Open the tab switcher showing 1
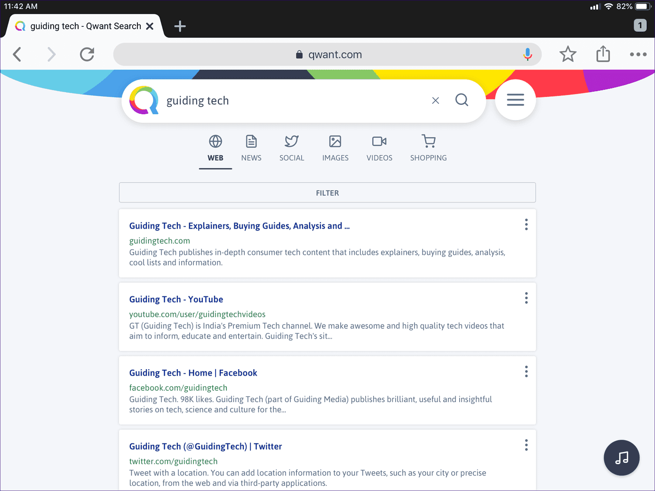This screenshot has width=655, height=491. [640, 25]
